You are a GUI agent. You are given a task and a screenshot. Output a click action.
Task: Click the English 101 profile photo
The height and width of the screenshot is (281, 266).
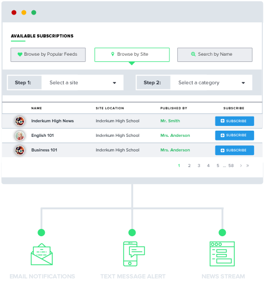[20, 136]
